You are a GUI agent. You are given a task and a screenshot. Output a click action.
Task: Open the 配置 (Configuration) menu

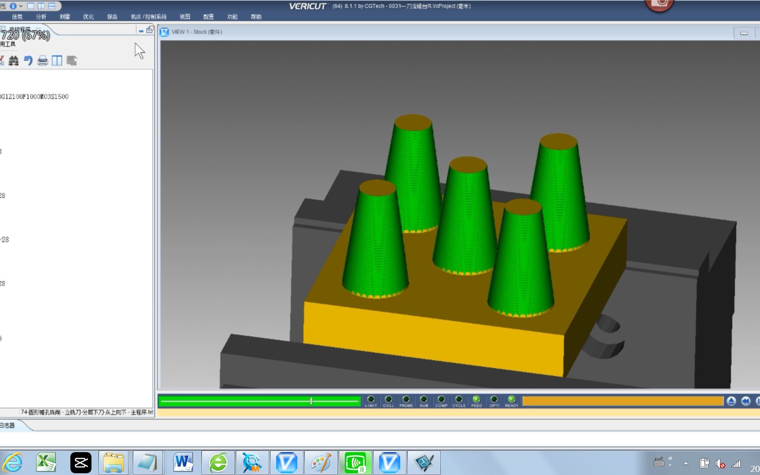tap(208, 17)
